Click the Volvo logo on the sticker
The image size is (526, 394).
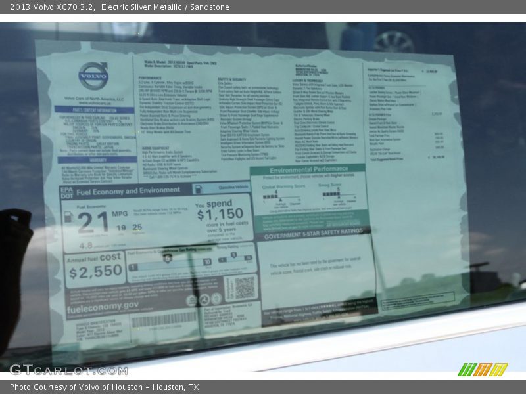click(93, 76)
